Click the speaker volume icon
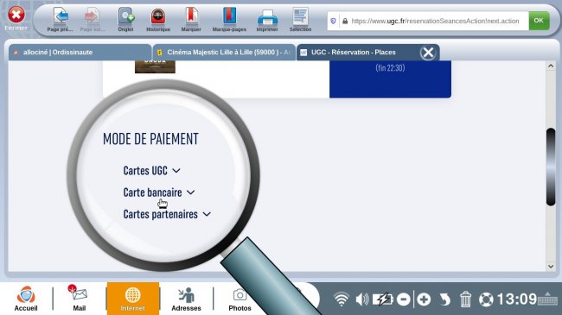The width and height of the screenshot is (562, 315). (362, 299)
